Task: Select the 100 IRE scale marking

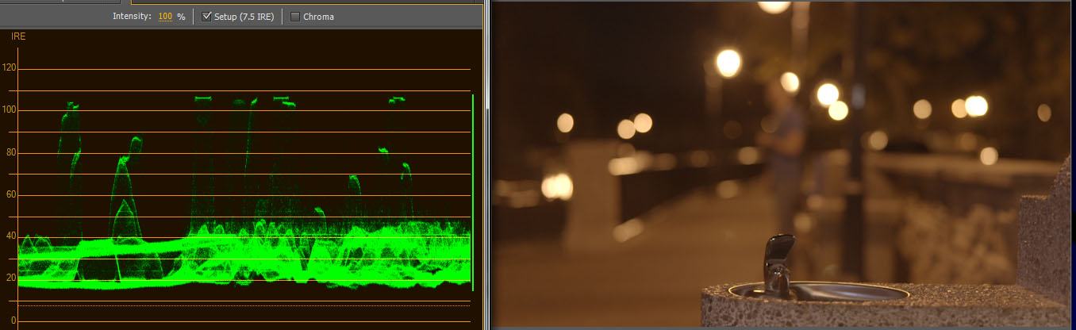Action: [x=10, y=110]
